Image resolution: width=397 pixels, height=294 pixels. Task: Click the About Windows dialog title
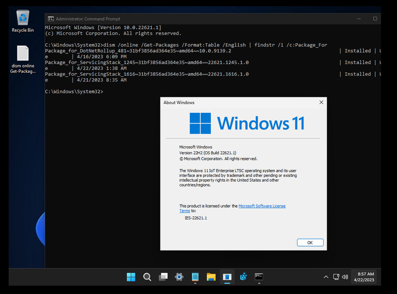(x=179, y=103)
